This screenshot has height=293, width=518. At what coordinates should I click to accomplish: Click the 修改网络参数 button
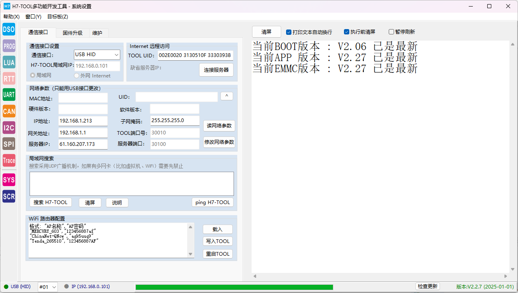(219, 142)
